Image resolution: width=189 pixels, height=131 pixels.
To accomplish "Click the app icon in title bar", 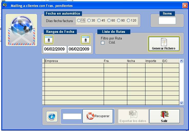I will pyautogui.click(x=5, y=5).
